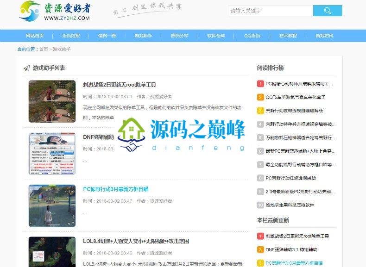Open article 刺激战场2日更新无root除草工具 in main list
This screenshot has height=267, width=366.
click(x=120, y=85)
